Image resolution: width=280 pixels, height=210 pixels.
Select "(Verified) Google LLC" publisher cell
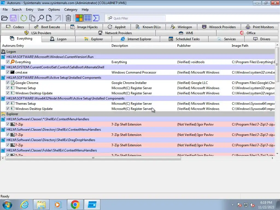click(192, 83)
